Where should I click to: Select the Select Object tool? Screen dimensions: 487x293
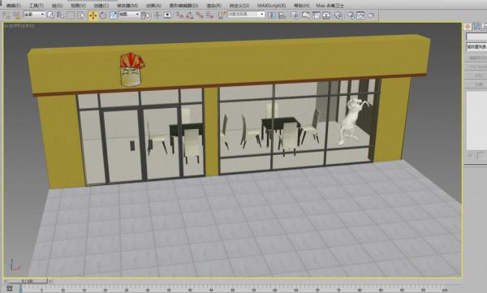[x=50, y=15]
